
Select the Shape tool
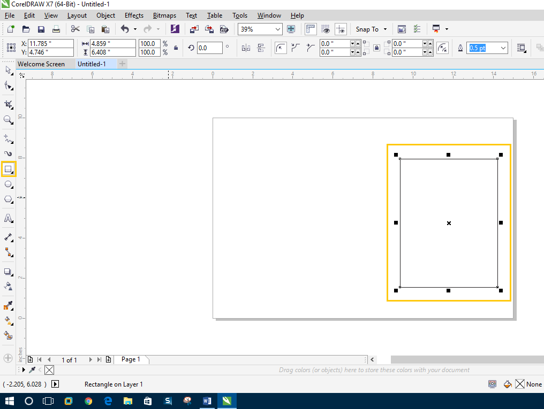(8, 86)
